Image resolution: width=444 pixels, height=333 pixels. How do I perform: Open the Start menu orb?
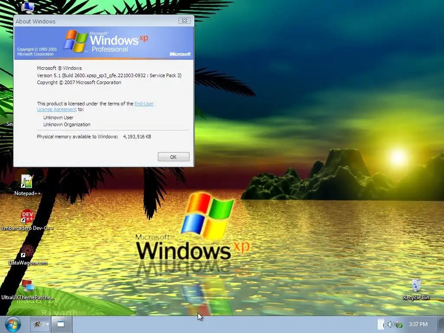point(13,324)
